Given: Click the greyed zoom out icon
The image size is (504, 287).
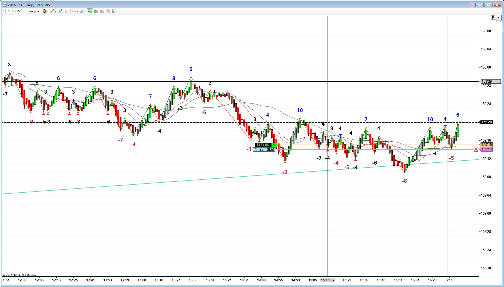Looking at the screenshot, I should click(66, 11).
